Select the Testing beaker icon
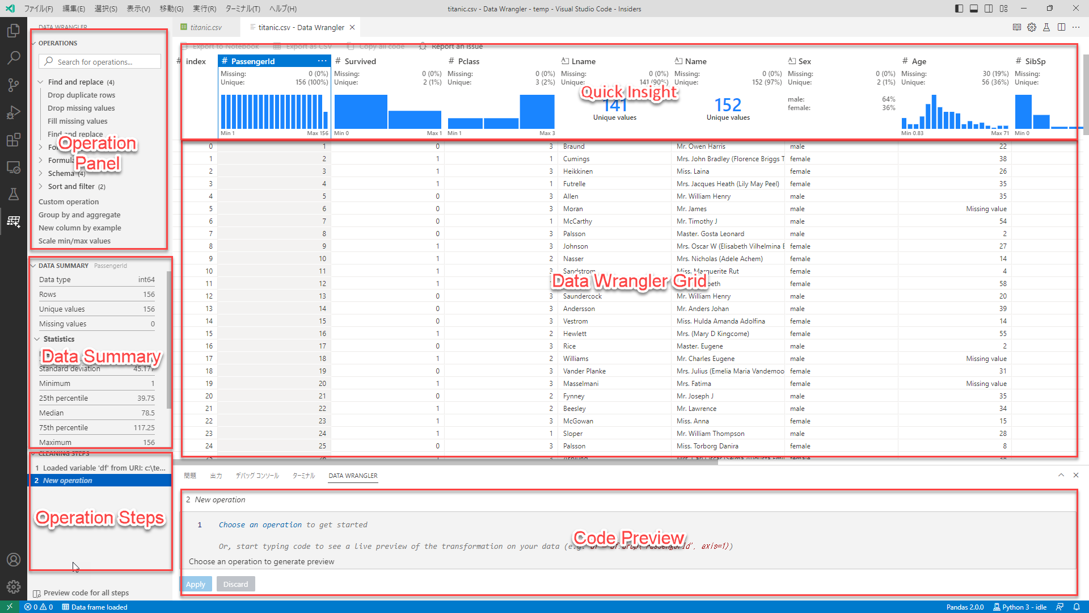The image size is (1089, 613). pyautogui.click(x=14, y=194)
